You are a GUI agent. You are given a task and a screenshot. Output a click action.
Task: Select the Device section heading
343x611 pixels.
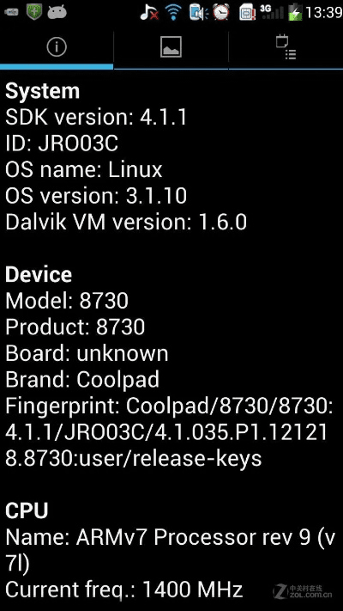[39, 275]
